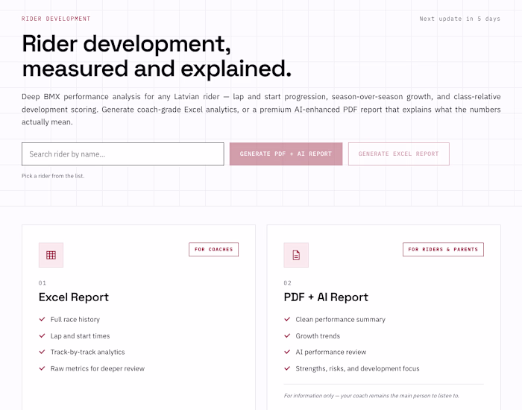Image resolution: width=522 pixels, height=410 pixels.
Task: Click the Lap and start times item
Action: [x=80, y=335]
